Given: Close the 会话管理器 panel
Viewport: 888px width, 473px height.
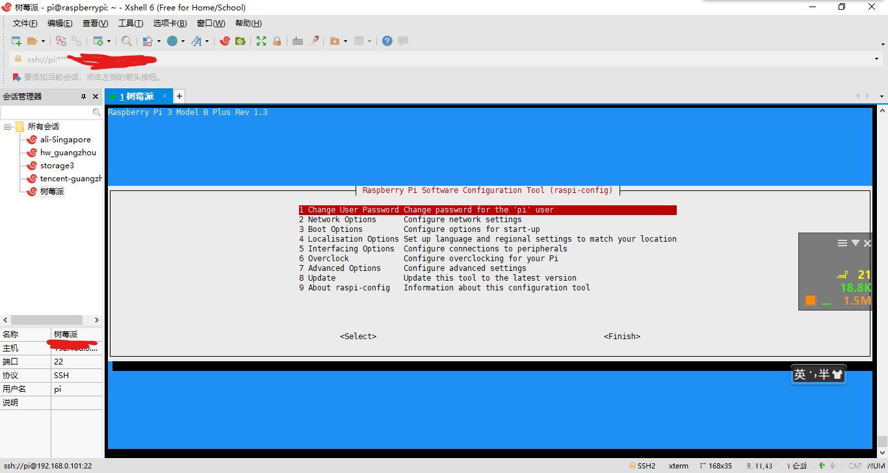Looking at the screenshot, I should pos(96,96).
